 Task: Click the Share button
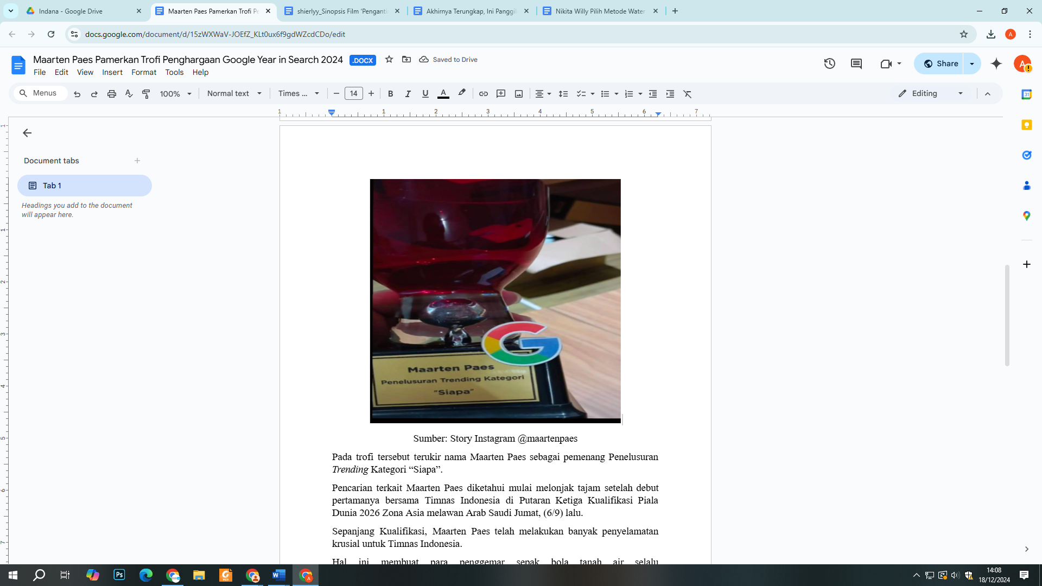(939, 64)
